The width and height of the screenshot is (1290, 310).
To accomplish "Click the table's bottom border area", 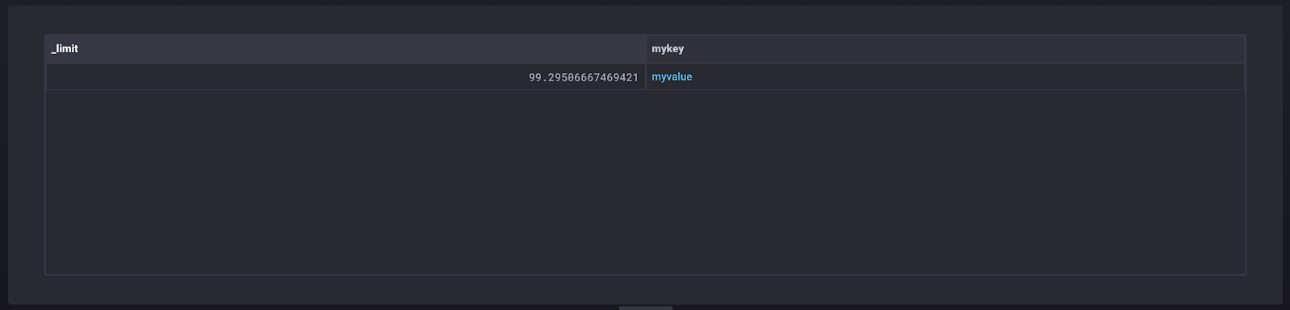I will coord(645,275).
